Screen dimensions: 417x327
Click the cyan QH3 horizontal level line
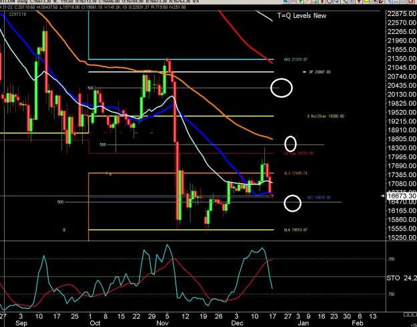[181, 59]
